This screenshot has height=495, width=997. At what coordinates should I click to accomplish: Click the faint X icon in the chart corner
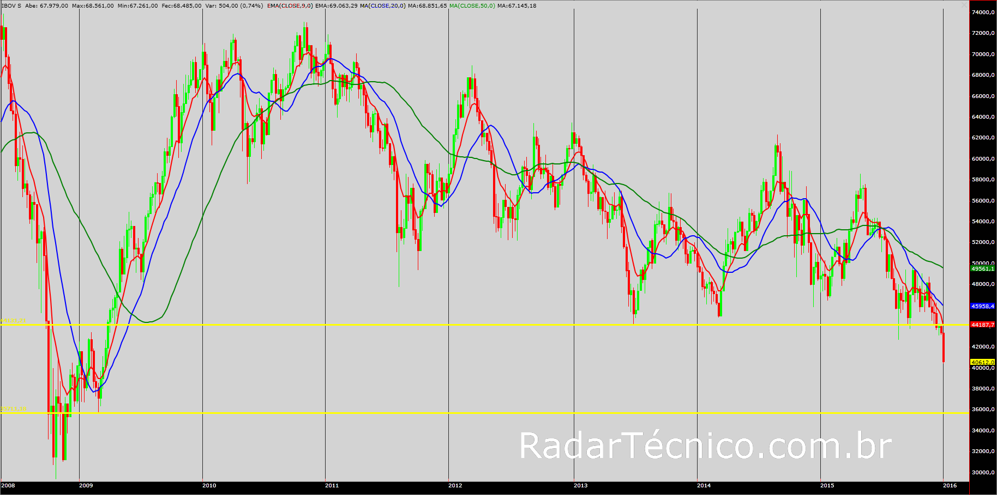964,5
